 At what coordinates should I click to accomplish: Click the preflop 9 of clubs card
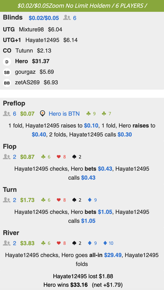tap(91, 114)
